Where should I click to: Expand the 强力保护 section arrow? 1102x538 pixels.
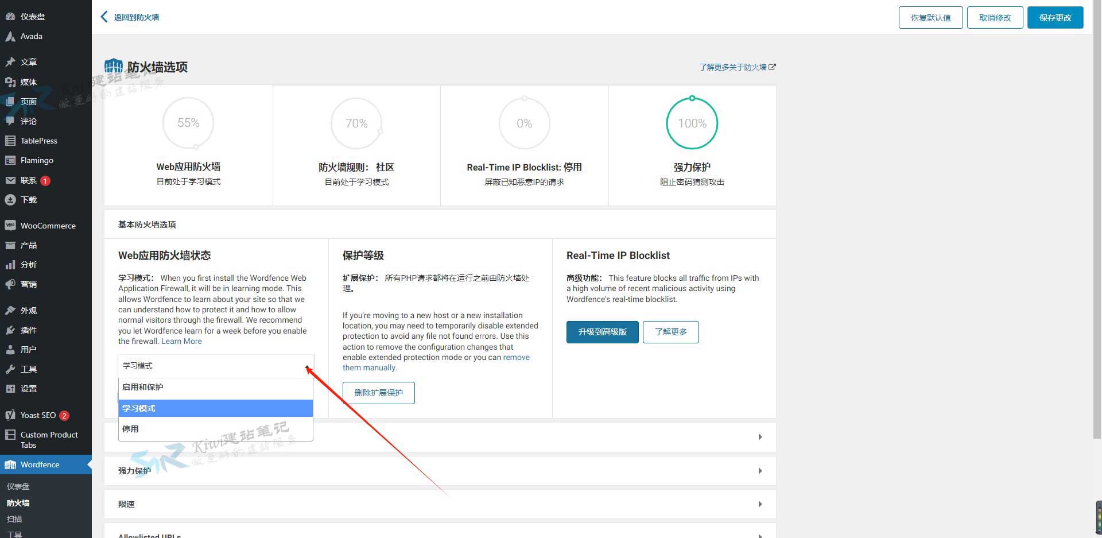(760, 471)
